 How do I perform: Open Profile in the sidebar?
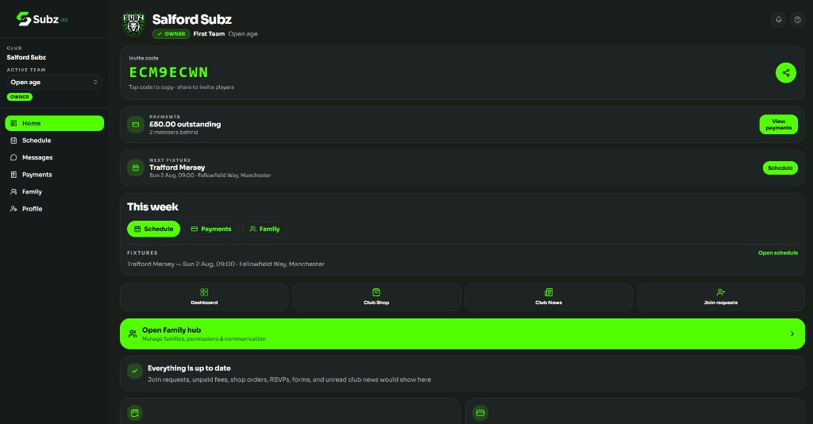pyautogui.click(x=55, y=209)
